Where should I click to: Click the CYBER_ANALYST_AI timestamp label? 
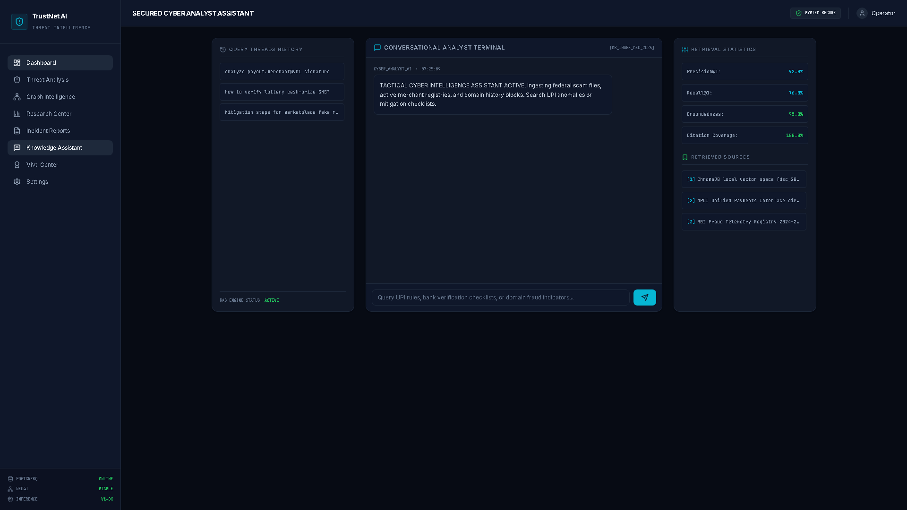(x=407, y=69)
